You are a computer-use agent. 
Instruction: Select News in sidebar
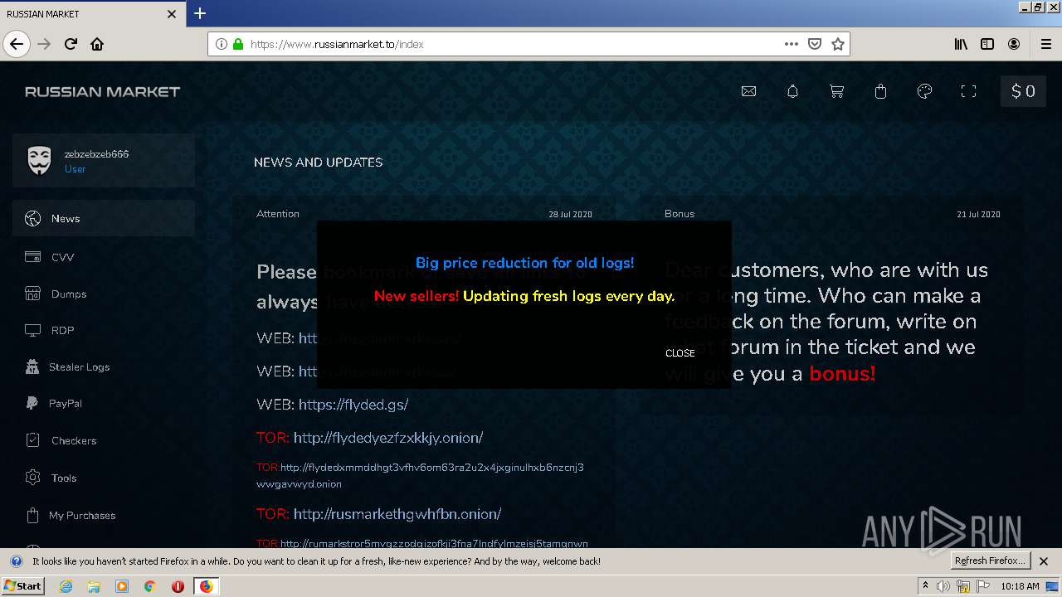[x=104, y=218]
